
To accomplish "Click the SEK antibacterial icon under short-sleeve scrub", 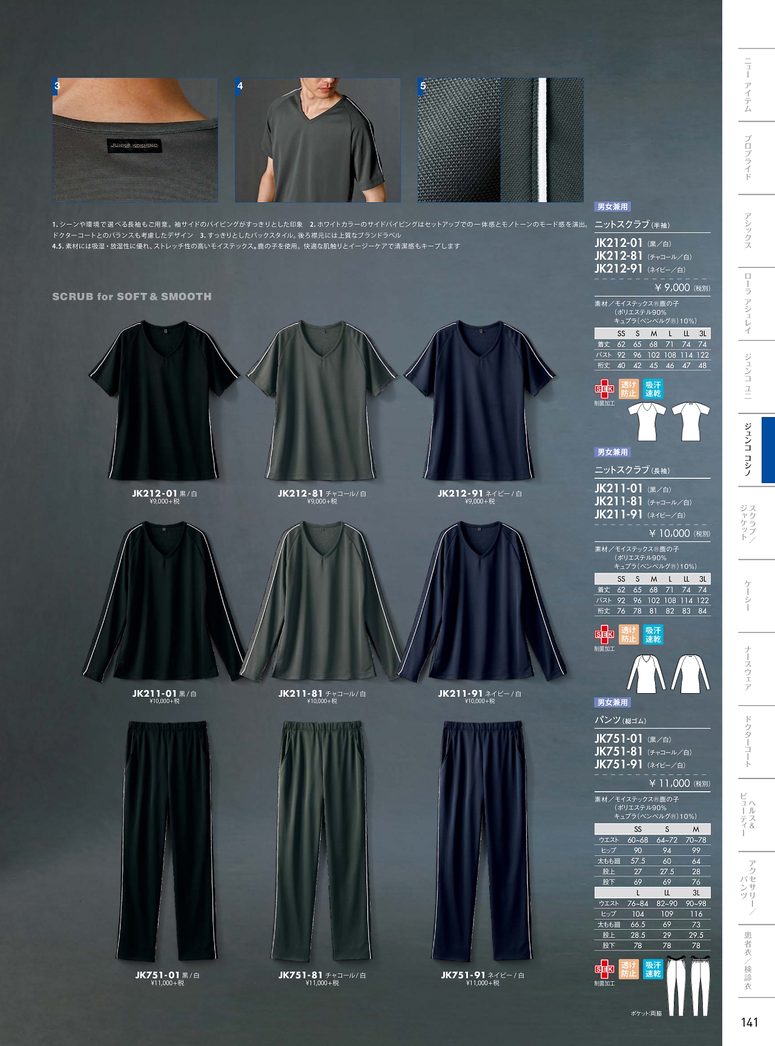I will [604, 389].
